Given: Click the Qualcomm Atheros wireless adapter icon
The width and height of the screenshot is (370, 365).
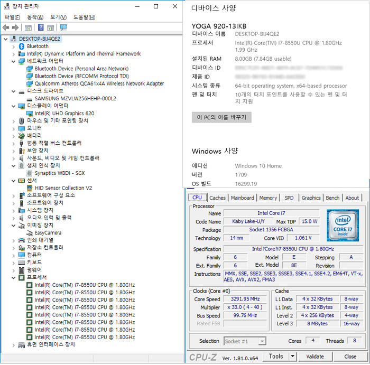Looking at the screenshot, I should pos(29,83).
